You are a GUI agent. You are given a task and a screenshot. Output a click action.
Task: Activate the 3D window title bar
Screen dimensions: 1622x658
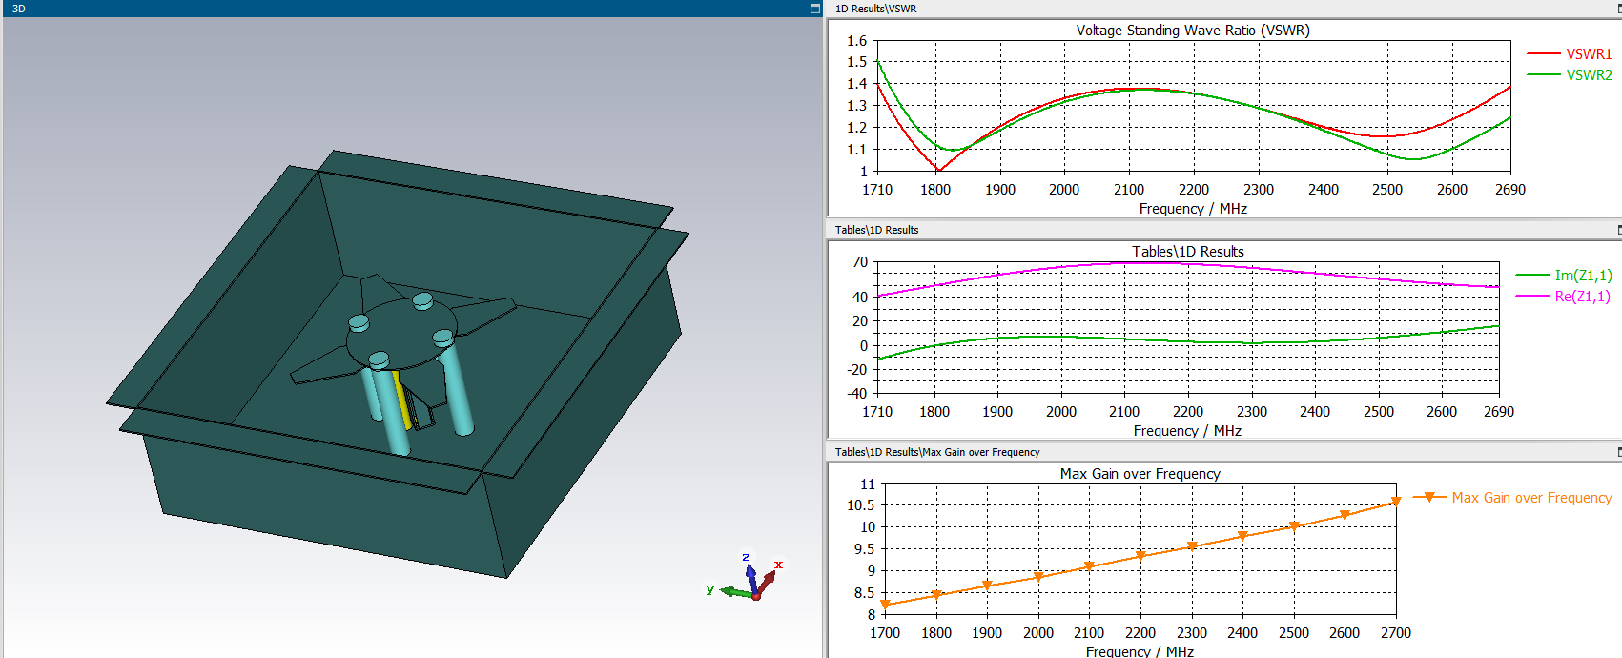pyautogui.click(x=381, y=9)
